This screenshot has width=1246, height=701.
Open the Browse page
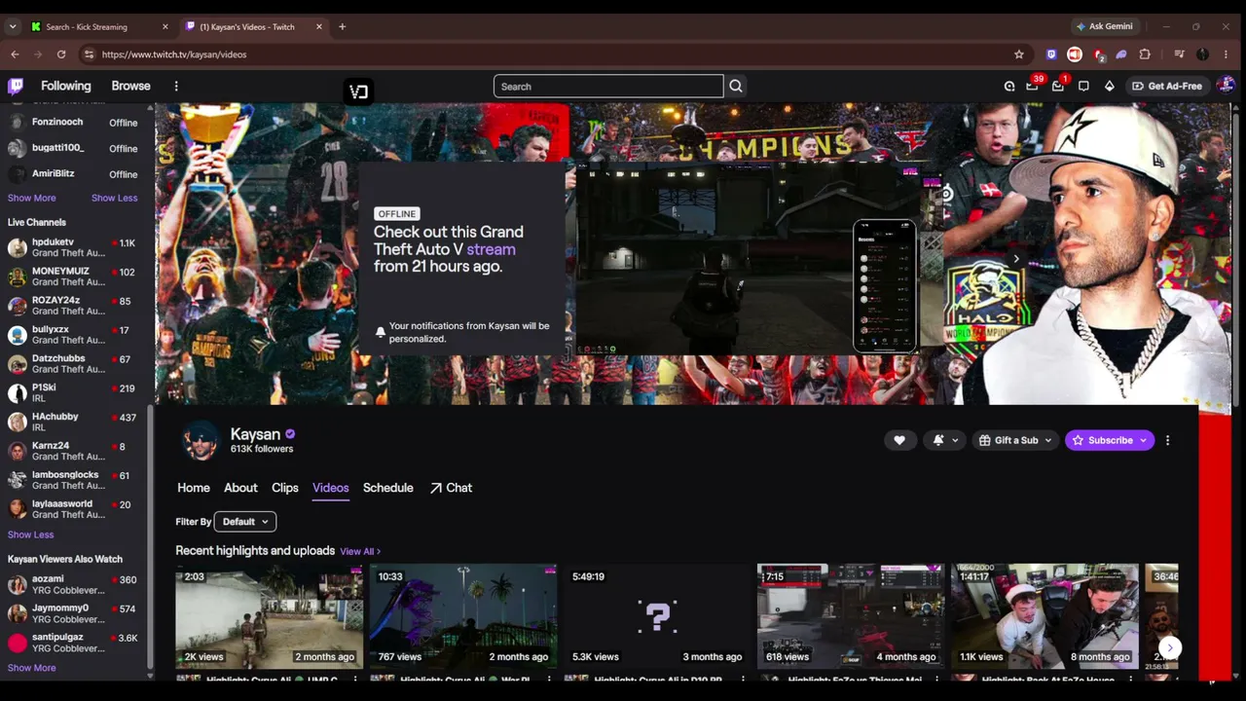[130, 86]
